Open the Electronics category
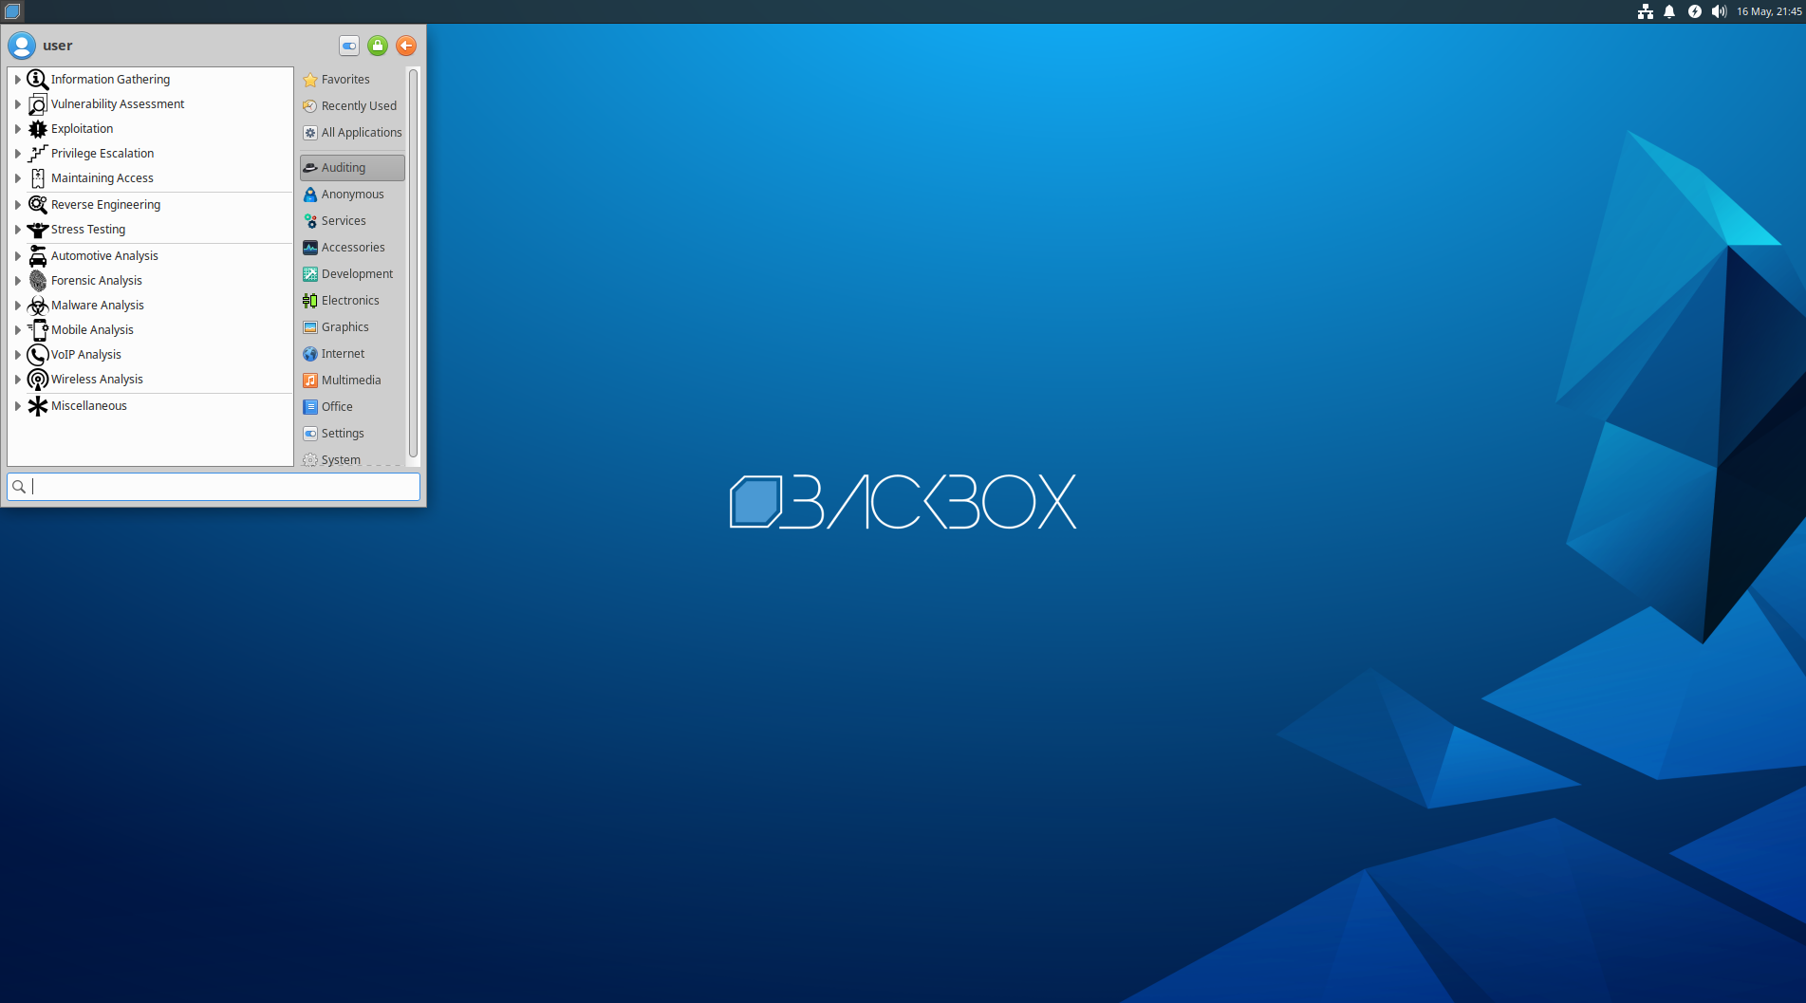 352,301
